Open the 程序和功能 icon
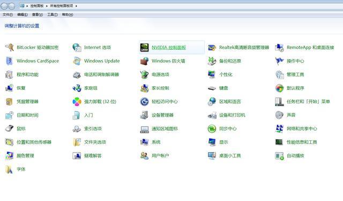 pos(10,75)
